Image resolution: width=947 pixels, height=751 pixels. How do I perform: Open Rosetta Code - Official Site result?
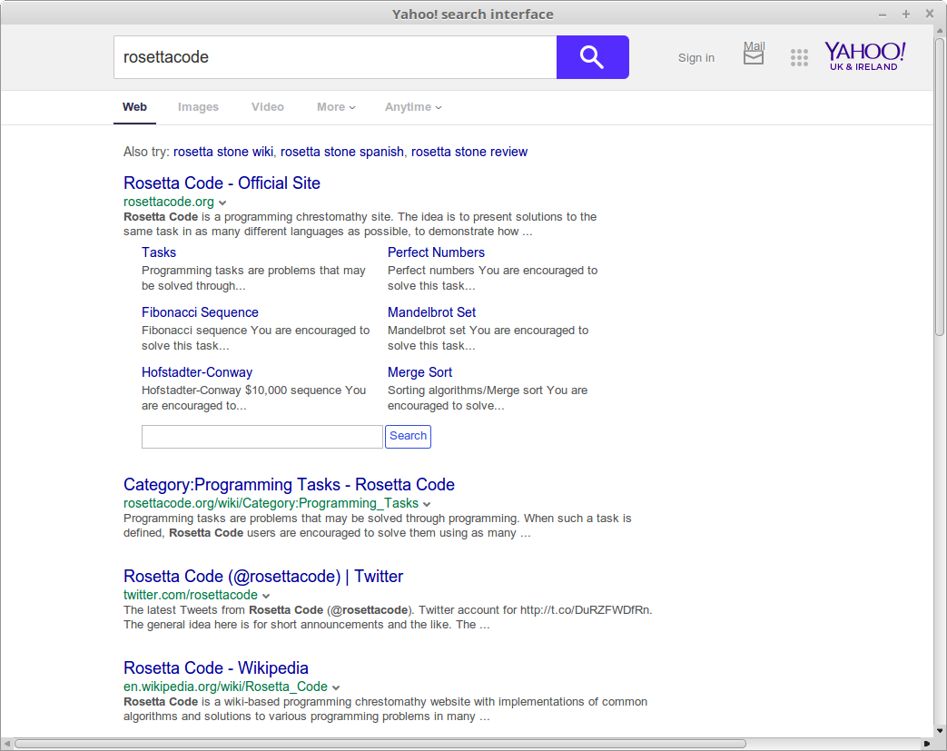[x=222, y=183]
